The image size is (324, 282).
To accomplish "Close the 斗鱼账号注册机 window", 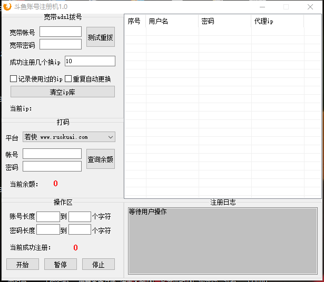I will coord(311,7).
